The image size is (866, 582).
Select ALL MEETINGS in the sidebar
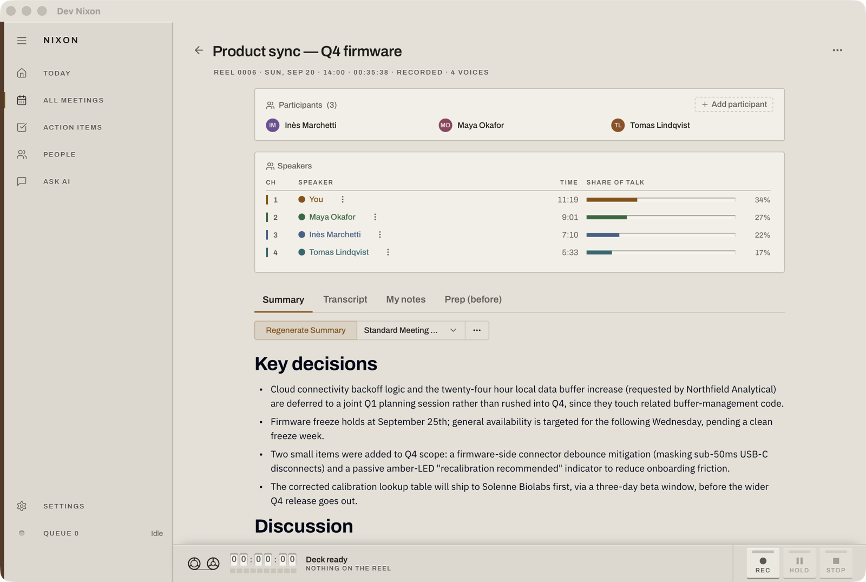tap(74, 100)
